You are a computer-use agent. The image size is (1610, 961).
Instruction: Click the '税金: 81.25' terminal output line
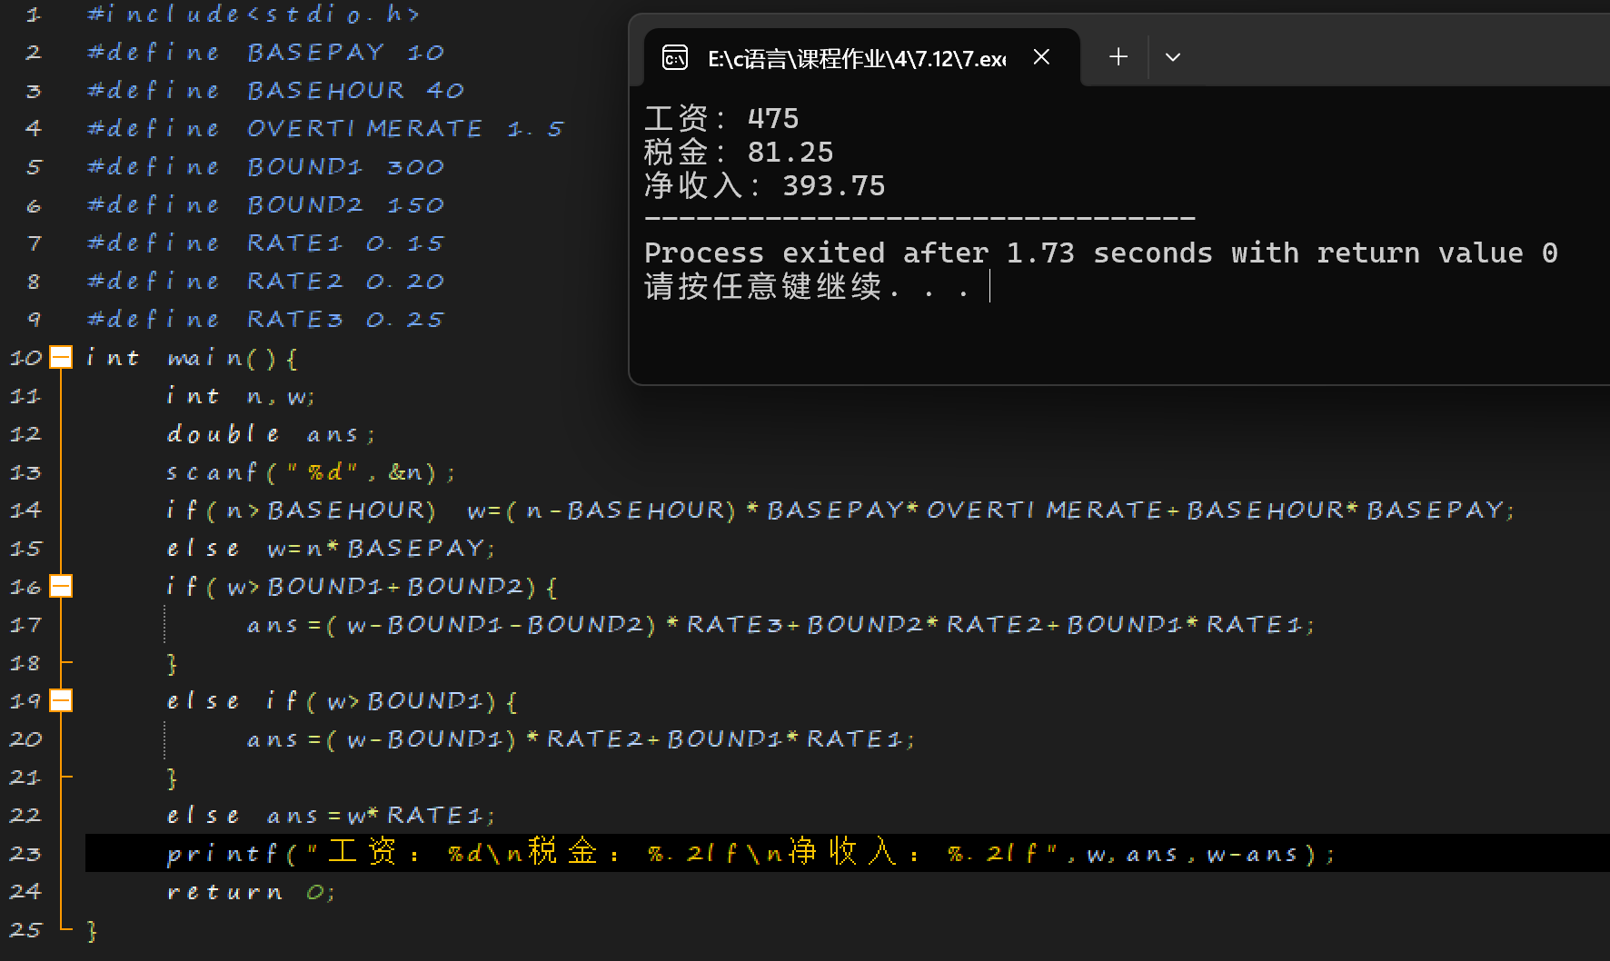point(739,152)
